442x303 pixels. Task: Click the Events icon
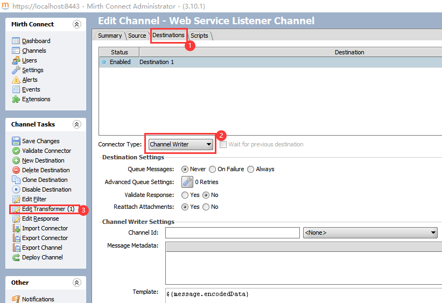(16, 89)
